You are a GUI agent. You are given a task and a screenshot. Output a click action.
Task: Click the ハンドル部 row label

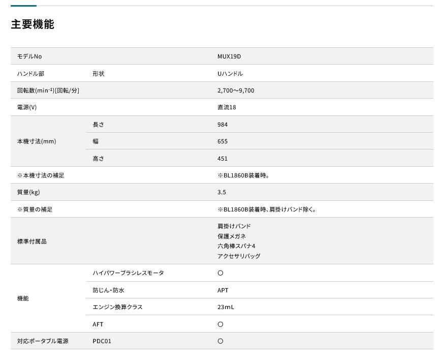pyautogui.click(x=30, y=74)
